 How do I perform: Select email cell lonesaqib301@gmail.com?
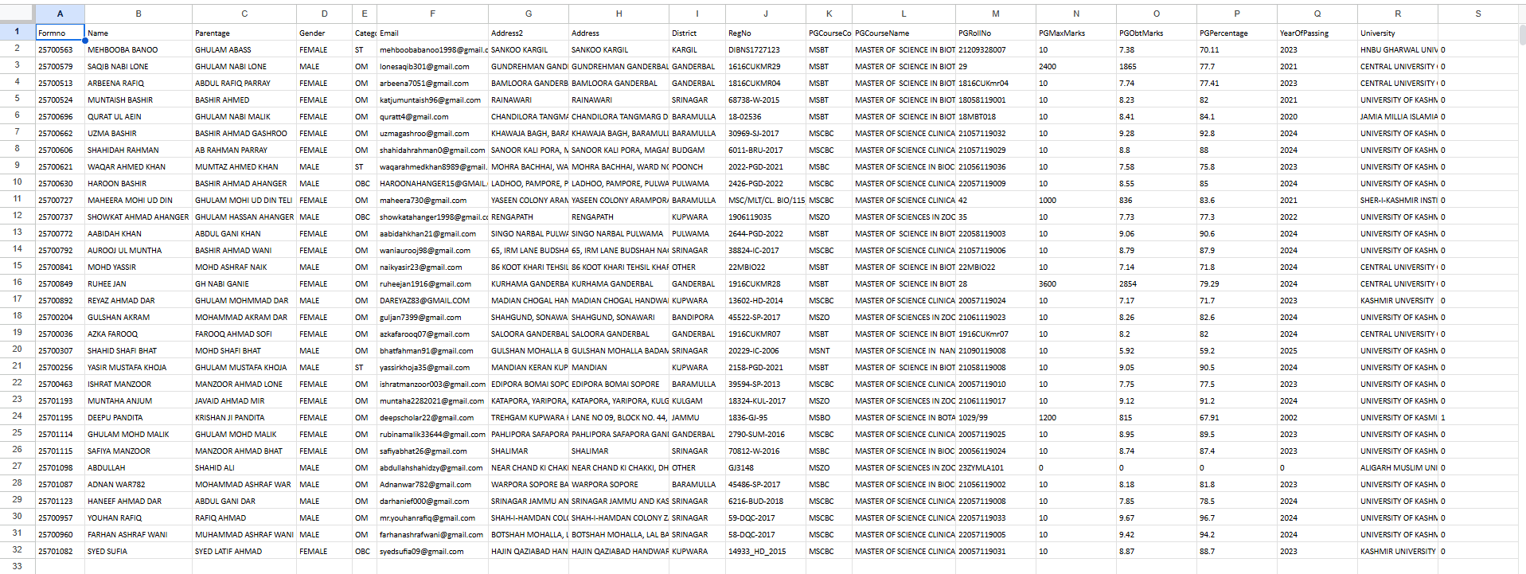(432, 67)
